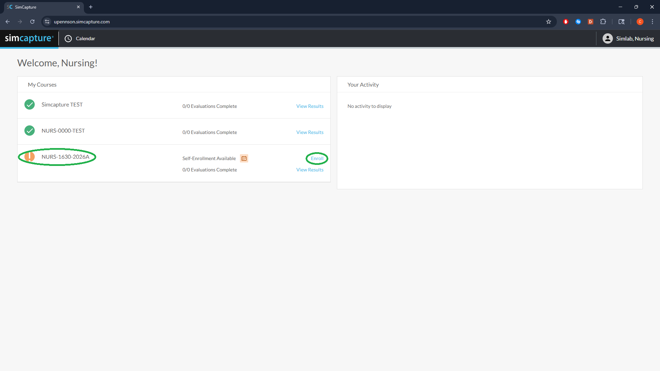
Task: Click the orange self-enrollment calendar icon
Action: click(x=244, y=158)
